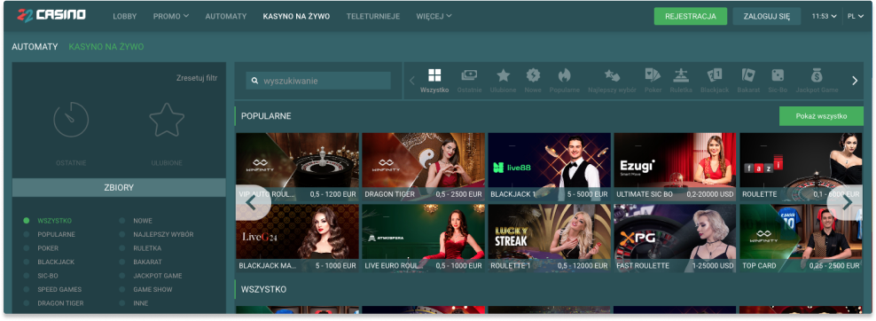This screenshot has height=321, width=876.
Task: Select the Popularne flame category icon
Action: click(x=564, y=75)
